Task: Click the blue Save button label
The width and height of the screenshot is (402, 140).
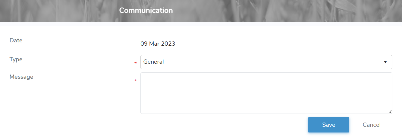Action: pyautogui.click(x=328, y=125)
